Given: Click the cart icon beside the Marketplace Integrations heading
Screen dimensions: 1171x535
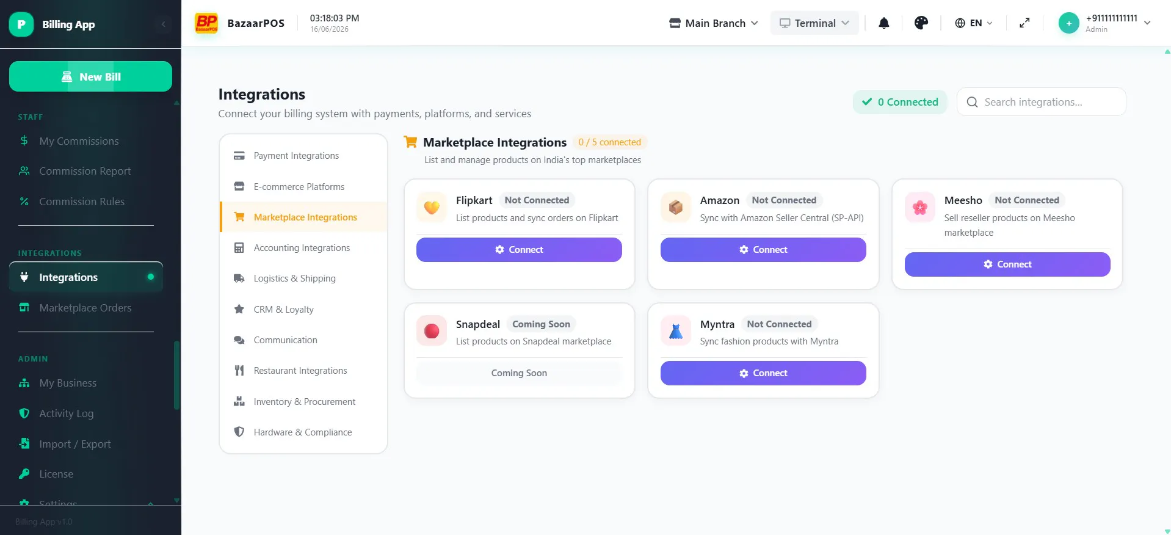Looking at the screenshot, I should (x=411, y=142).
